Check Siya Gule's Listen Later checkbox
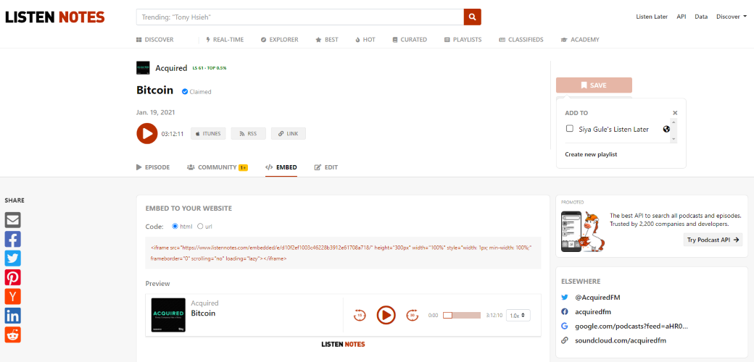 click(569, 129)
